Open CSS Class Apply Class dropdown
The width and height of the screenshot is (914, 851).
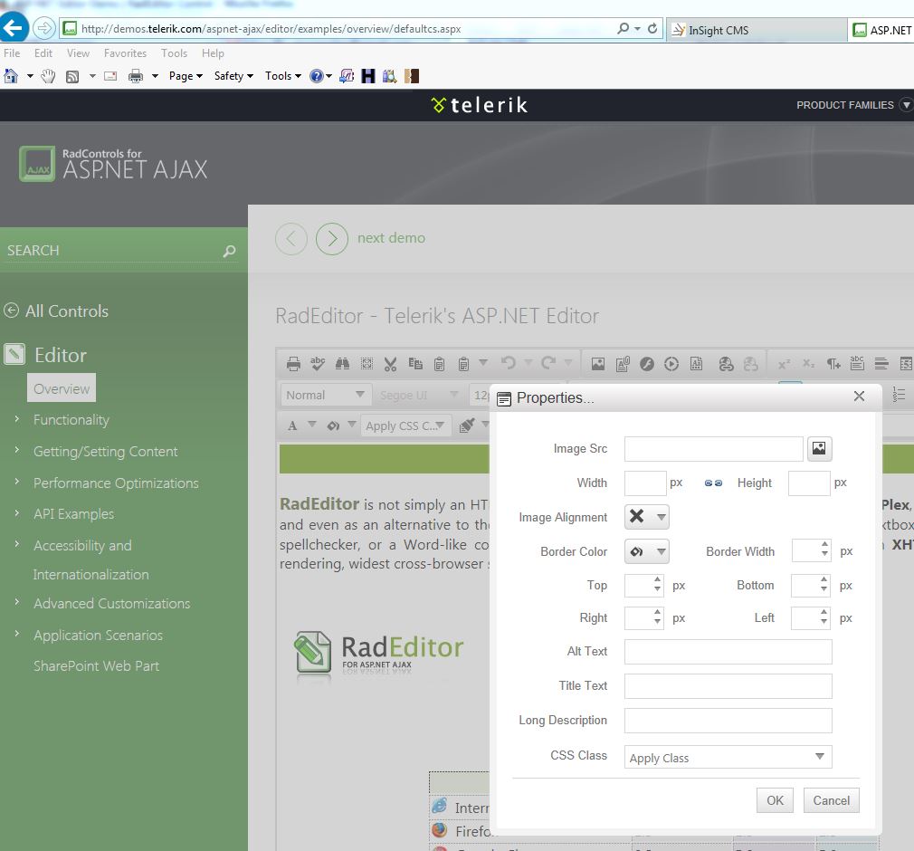pos(728,757)
